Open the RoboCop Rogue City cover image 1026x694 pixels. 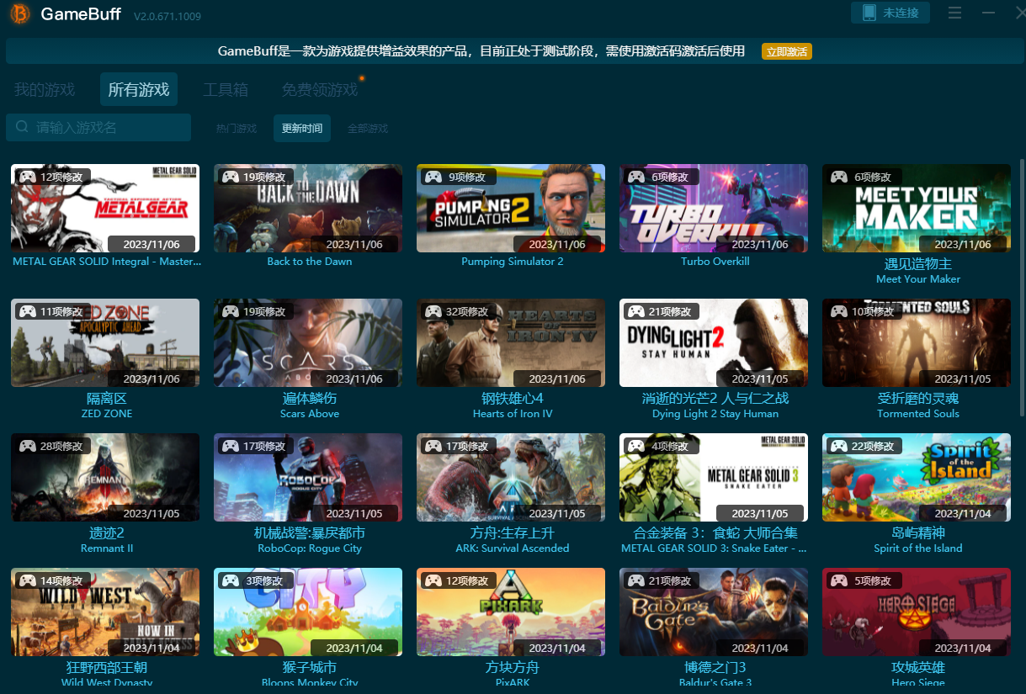tap(308, 477)
